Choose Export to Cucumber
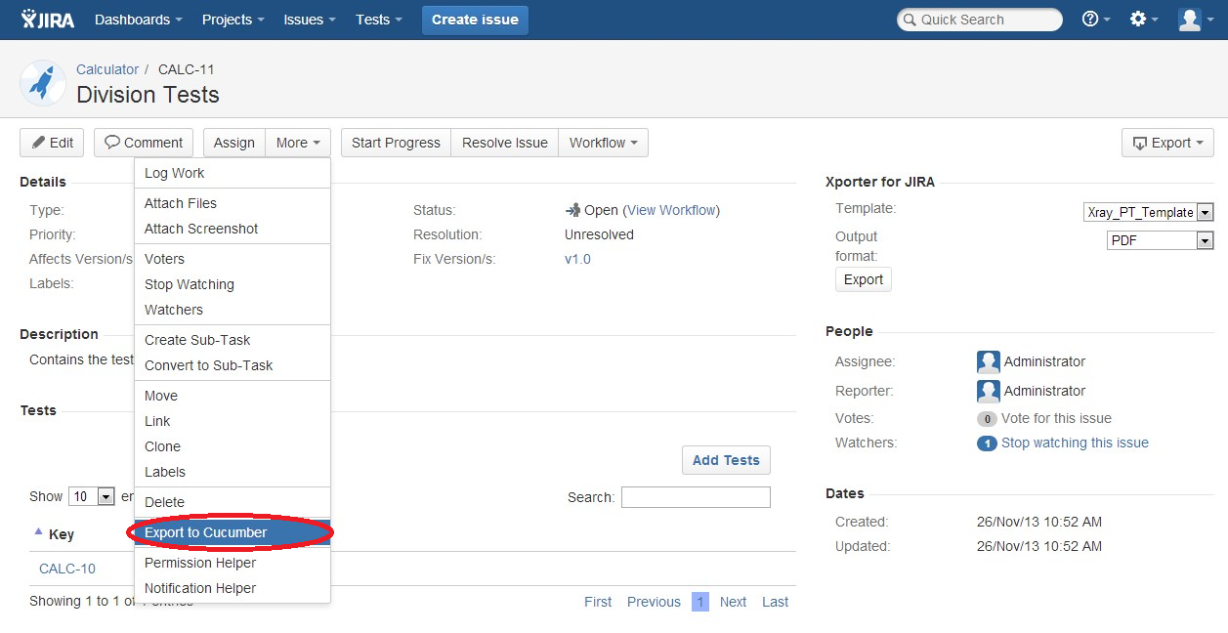 [233, 532]
